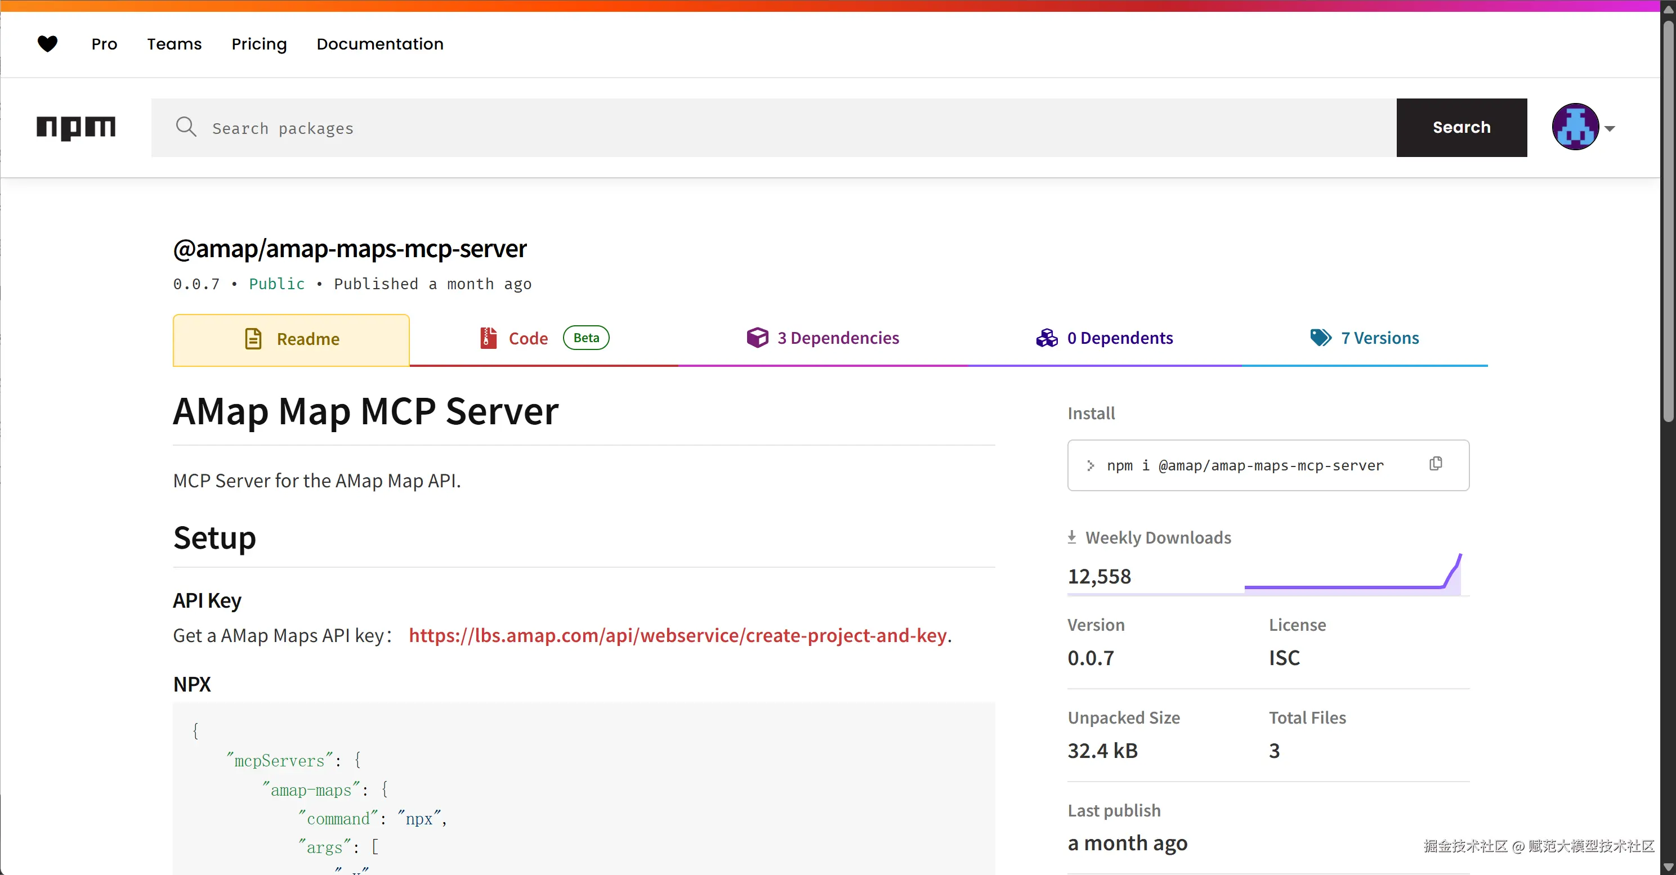The height and width of the screenshot is (875, 1676).
Task: Click the Dependencies cube icon
Action: pos(757,338)
